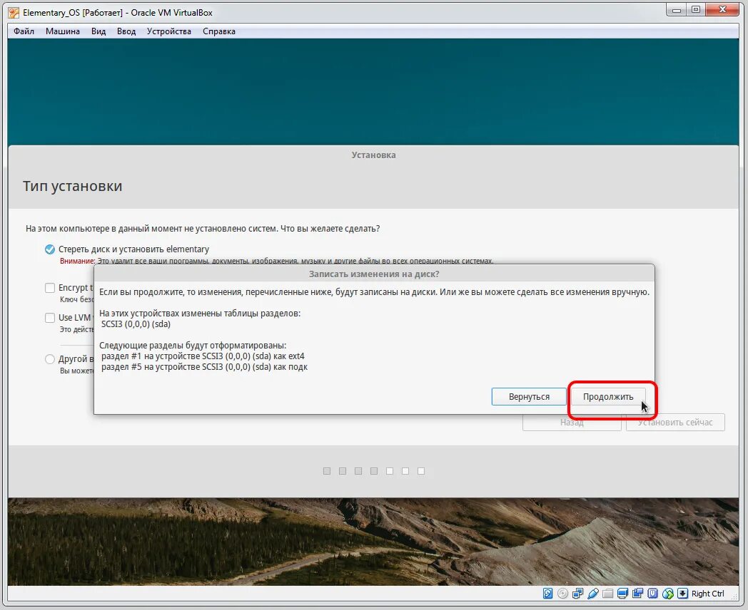Viewport: 748px width, 610px height.
Task: Toggle the Encrypt installation checkbox
Action: pyautogui.click(x=50, y=288)
